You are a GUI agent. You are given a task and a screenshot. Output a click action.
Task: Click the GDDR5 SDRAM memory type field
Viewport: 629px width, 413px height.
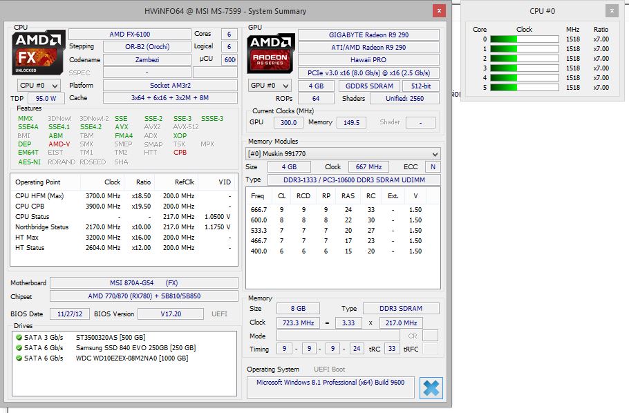[369, 86]
